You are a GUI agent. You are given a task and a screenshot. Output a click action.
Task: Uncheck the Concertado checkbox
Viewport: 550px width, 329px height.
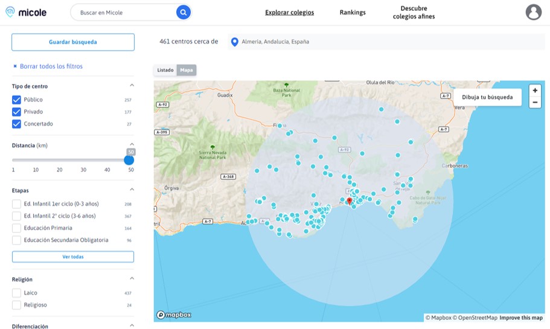pyautogui.click(x=16, y=124)
